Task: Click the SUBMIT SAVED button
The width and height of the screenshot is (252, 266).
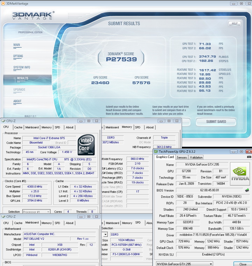Action: [x=216, y=122]
